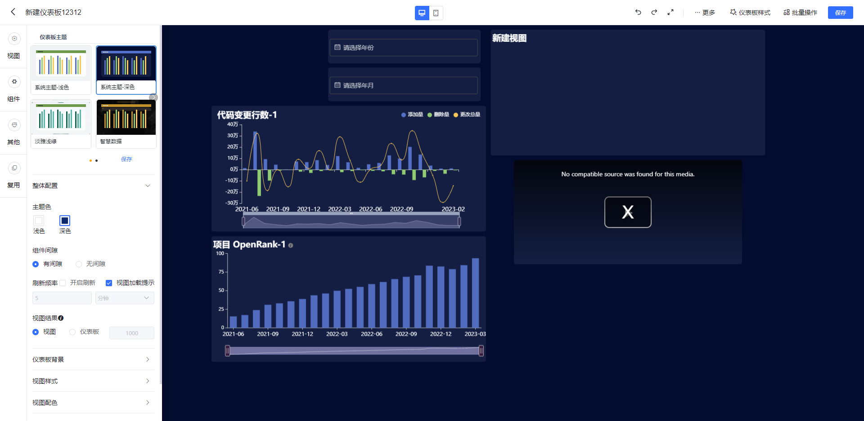Click left zoom handle of 代码变更行数 chart
Viewport: 864px width, 421px height.
click(x=243, y=221)
